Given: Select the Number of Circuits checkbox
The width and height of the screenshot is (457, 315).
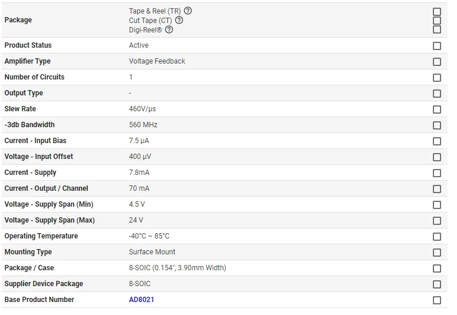Looking at the screenshot, I should (437, 78).
